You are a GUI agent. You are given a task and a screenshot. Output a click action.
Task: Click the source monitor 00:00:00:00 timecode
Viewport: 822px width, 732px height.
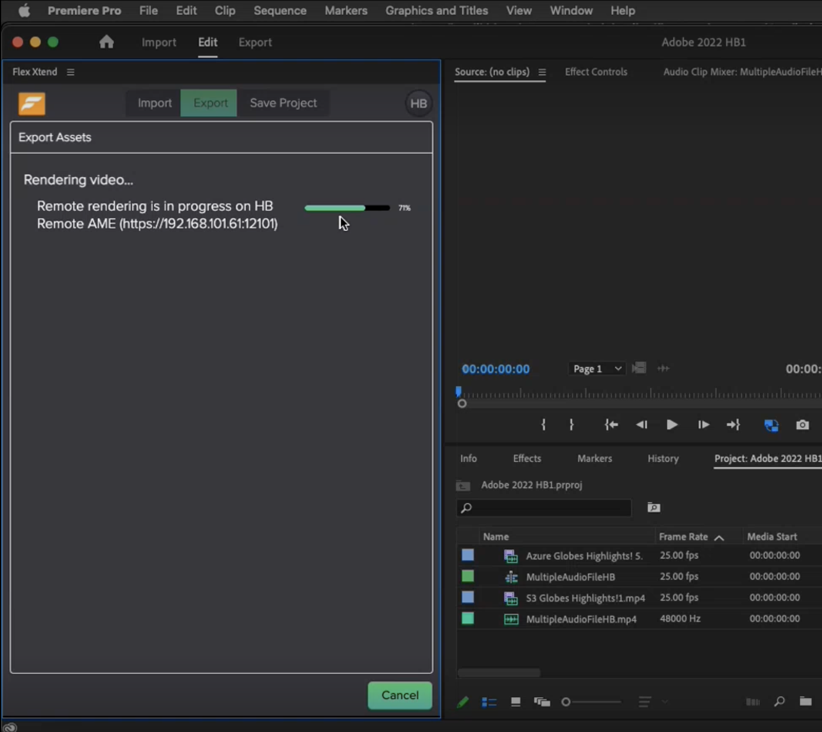click(496, 369)
